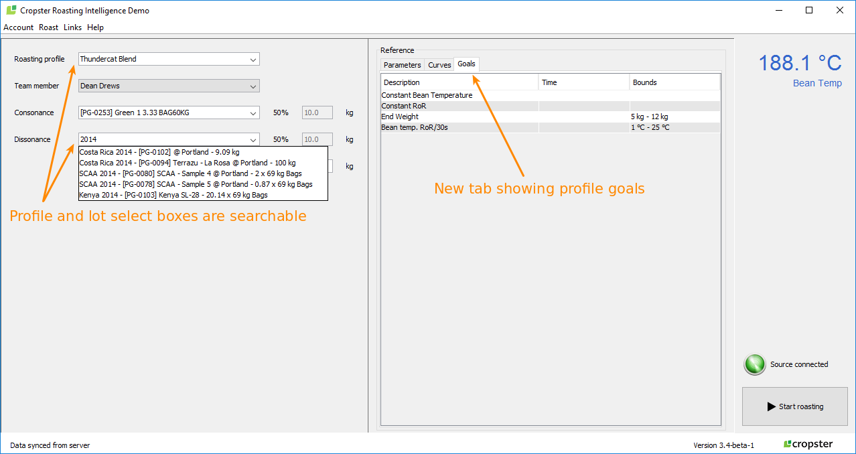Choose SCAA 2014 Sample 4 lot

(202, 173)
